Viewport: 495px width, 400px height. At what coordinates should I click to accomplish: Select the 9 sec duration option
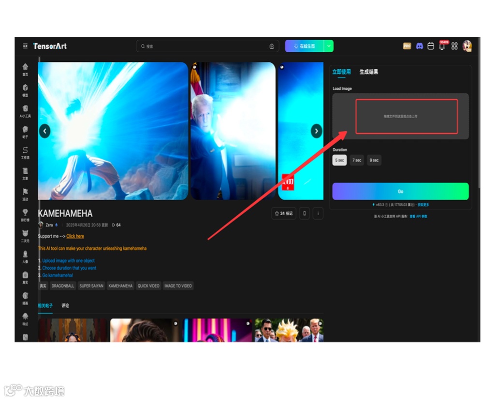(x=374, y=160)
